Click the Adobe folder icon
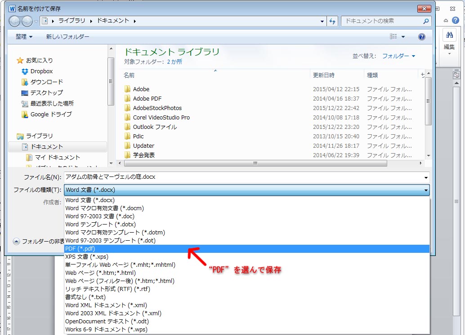This screenshot has width=465, height=335. point(128,89)
